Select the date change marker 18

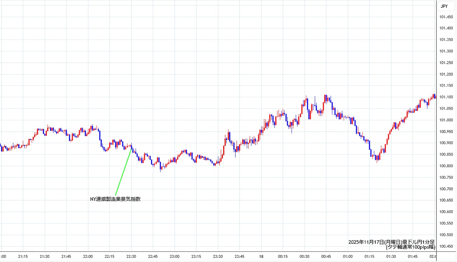(x=261, y=257)
